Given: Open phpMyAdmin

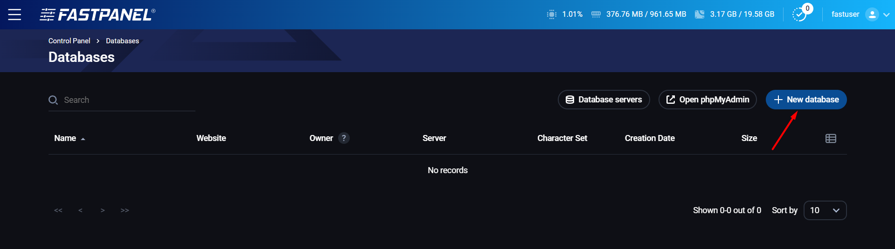Looking at the screenshot, I should click(707, 100).
